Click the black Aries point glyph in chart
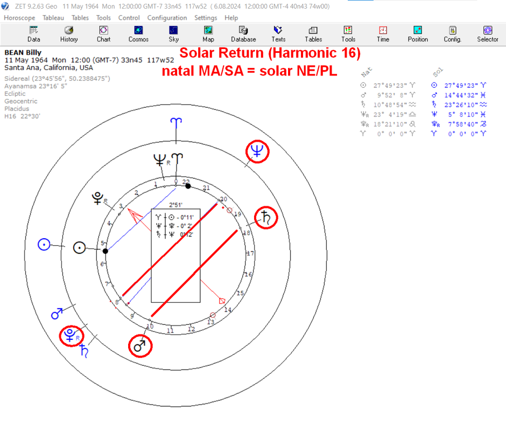The width and height of the screenshot is (506, 431). click(177, 158)
